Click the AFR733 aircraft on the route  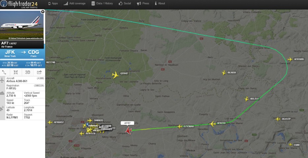[x=212, y=124]
